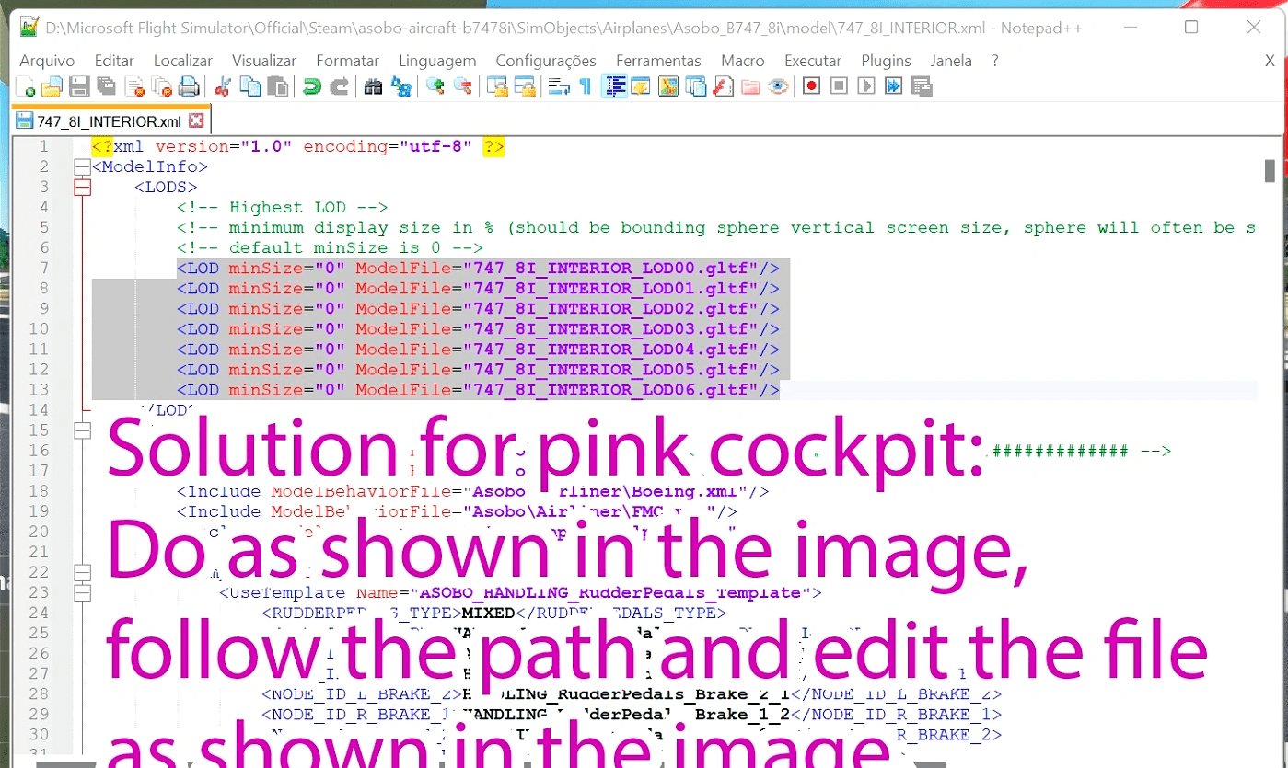
Task: Click the Monitoring eye icon
Action: pos(779,87)
